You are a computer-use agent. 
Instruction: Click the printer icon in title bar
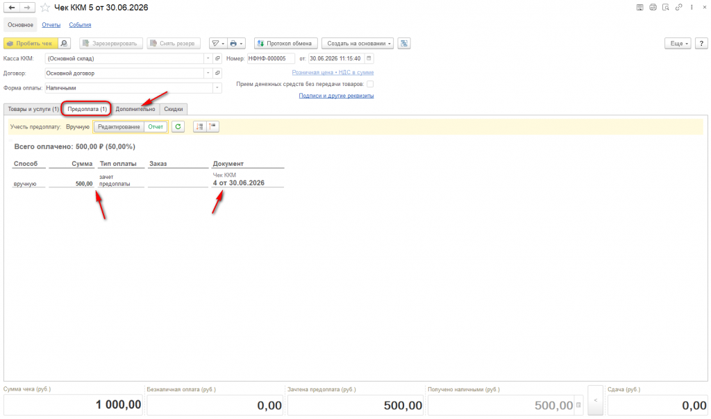click(653, 7)
